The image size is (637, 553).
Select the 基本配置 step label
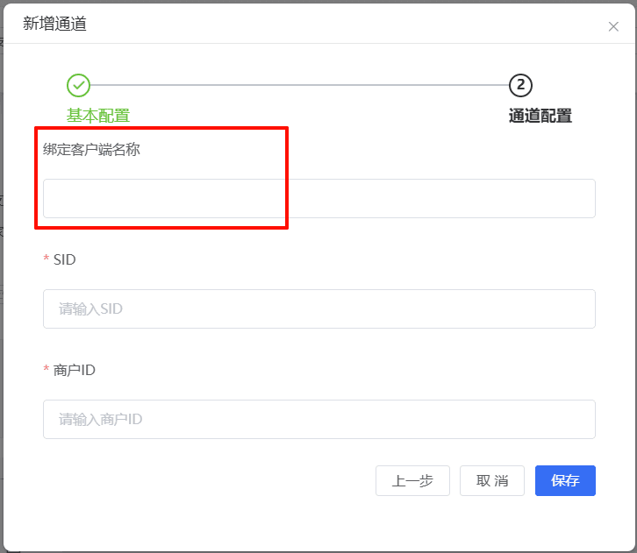click(98, 116)
